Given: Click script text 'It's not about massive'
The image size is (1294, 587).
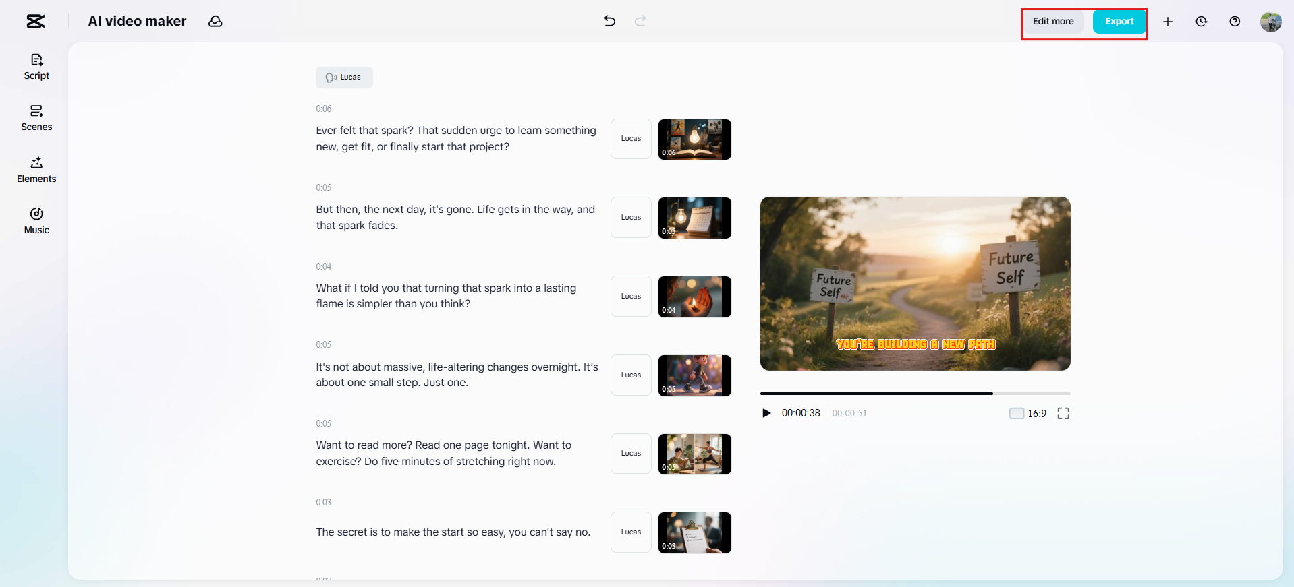Looking at the screenshot, I should pyautogui.click(x=370, y=367).
